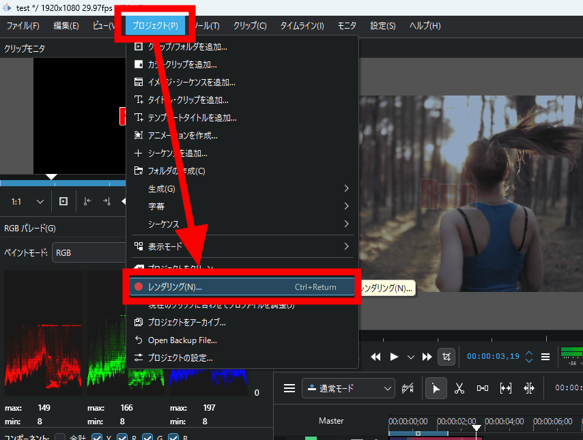
Task: Toggle the Y component checkbox
Action: [x=97, y=437]
